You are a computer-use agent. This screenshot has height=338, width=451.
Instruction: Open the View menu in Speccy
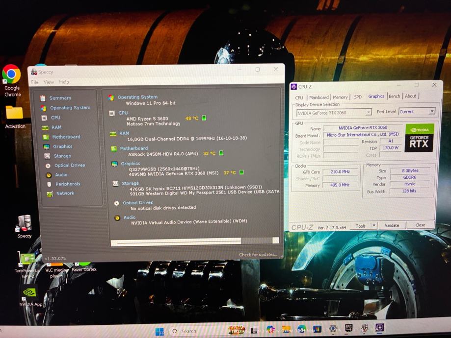[49, 82]
